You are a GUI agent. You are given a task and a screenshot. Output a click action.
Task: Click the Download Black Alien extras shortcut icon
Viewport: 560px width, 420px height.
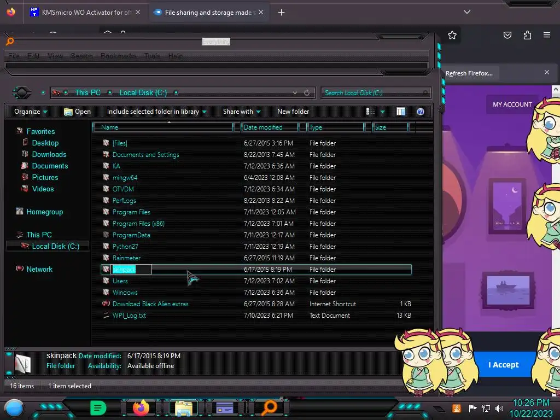coord(106,304)
